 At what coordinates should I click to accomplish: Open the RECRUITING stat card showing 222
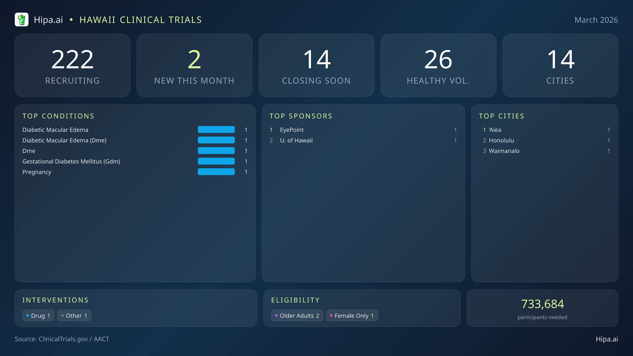[x=73, y=65]
